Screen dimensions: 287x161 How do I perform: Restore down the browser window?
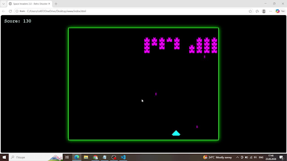pos(274,4)
